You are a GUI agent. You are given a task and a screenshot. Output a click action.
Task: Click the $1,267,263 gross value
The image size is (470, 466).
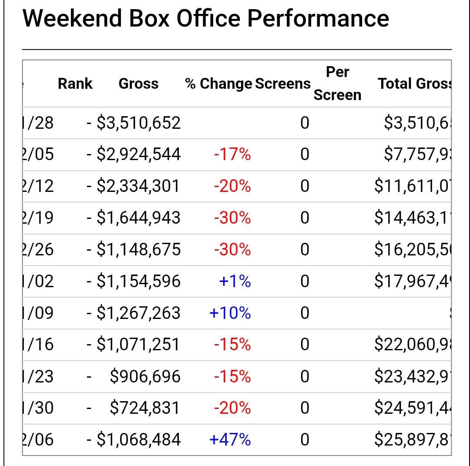click(x=138, y=313)
